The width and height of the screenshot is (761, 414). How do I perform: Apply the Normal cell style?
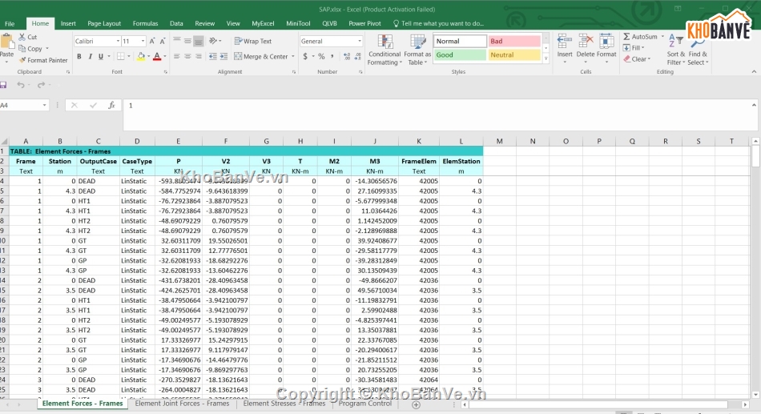coord(460,42)
